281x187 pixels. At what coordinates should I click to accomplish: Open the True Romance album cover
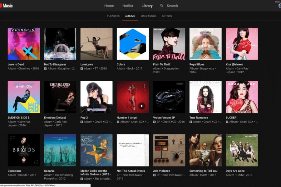(205, 97)
